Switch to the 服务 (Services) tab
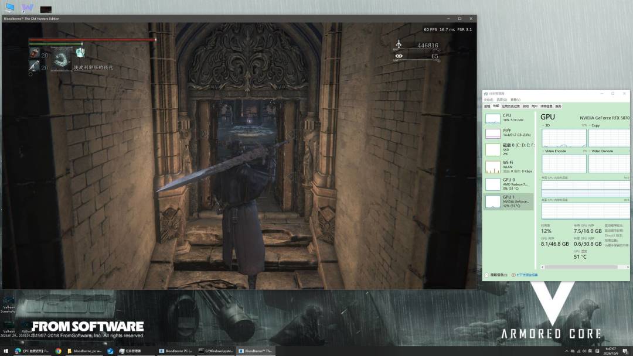 [559, 106]
